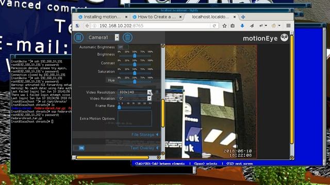The image size is (330, 185).
Task: Open the Video Rotation dropdown
Action: pyautogui.click(x=135, y=98)
